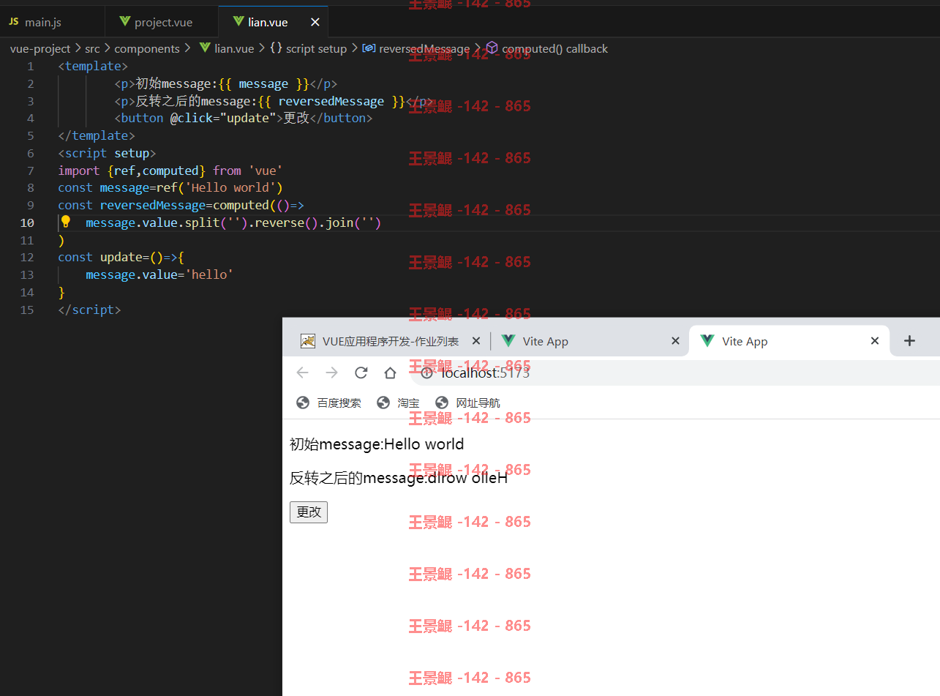This screenshot has height=696, width=940.
Task: Go forward in the browser
Action: click(331, 373)
